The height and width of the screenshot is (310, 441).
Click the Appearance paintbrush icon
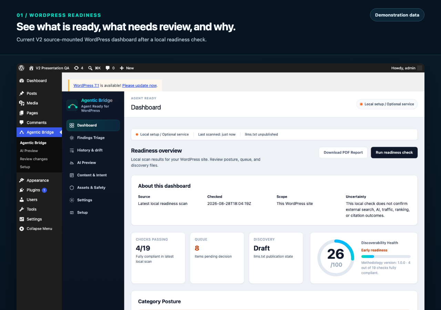[22, 180]
